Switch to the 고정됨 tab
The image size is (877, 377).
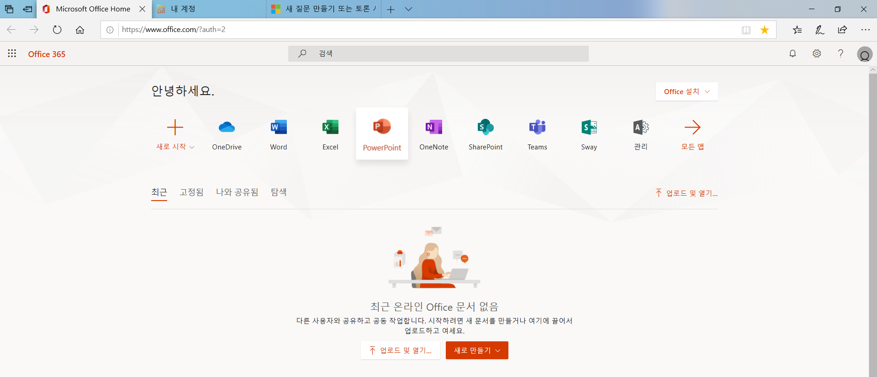[x=191, y=192]
